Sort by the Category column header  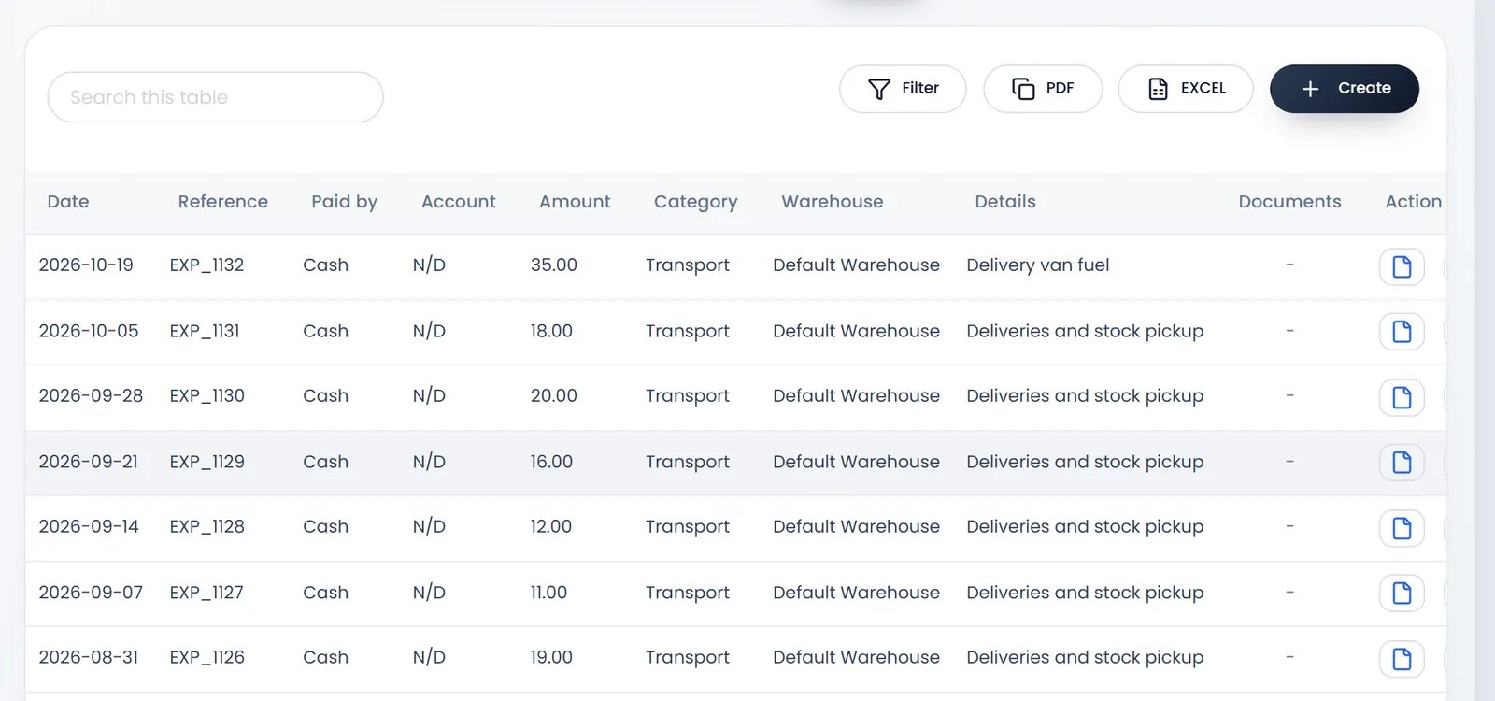coord(696,202)
